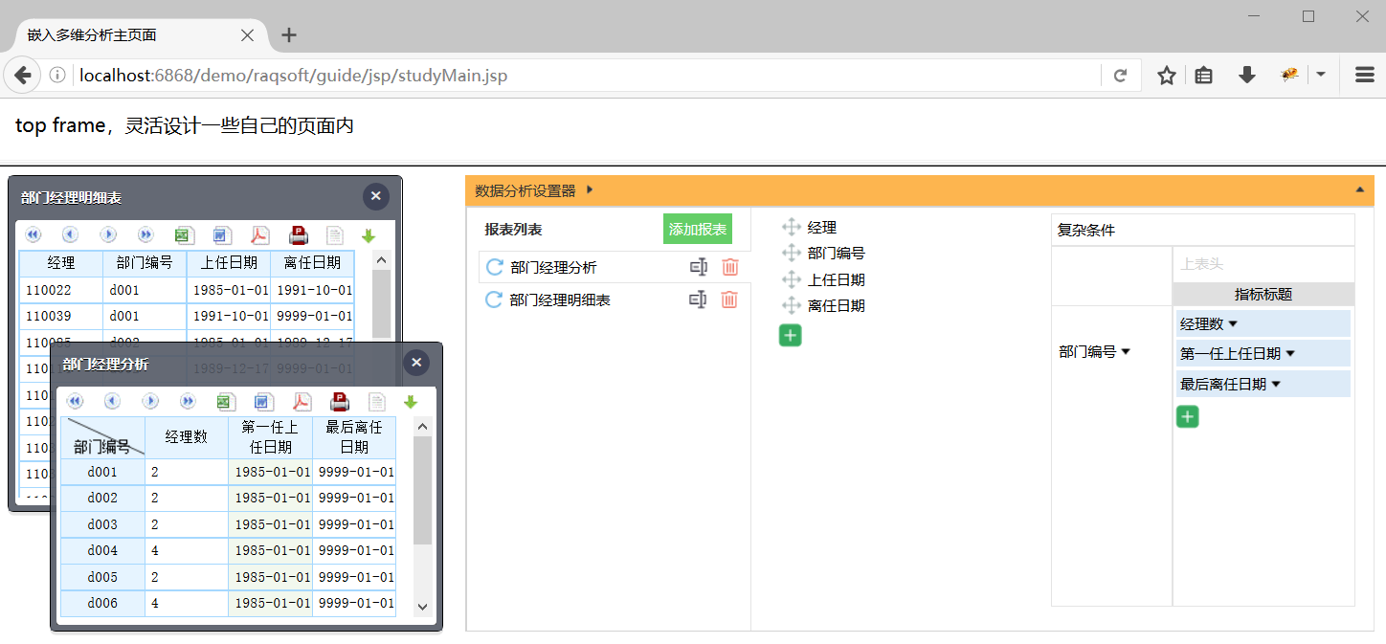The height and width of the screenshot is (644, 1386).
Task: Go to previous page in 部门经理明细表 toolbar
Action: coord(70,234)
